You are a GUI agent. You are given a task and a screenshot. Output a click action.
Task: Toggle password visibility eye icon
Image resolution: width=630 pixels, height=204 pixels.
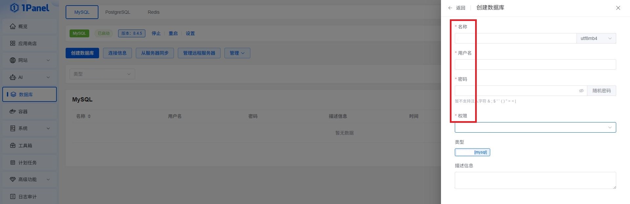[581, 91]
